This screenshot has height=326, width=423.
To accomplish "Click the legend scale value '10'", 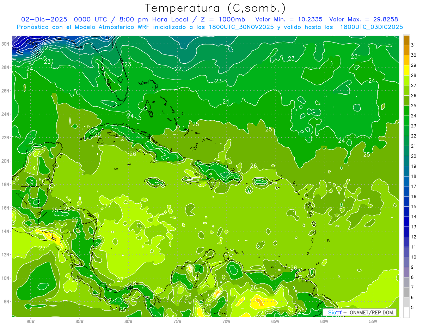I will click(x=414, y=257).
